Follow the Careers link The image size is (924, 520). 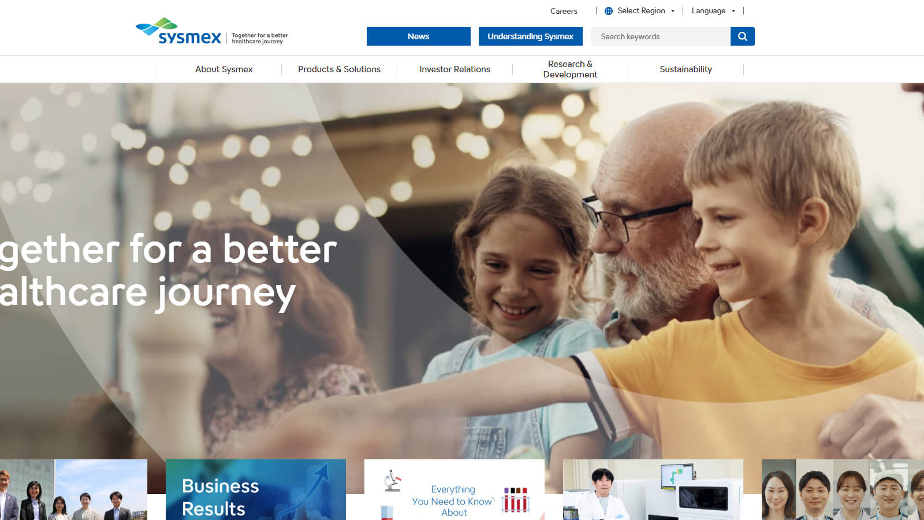(x=564, y=11)
